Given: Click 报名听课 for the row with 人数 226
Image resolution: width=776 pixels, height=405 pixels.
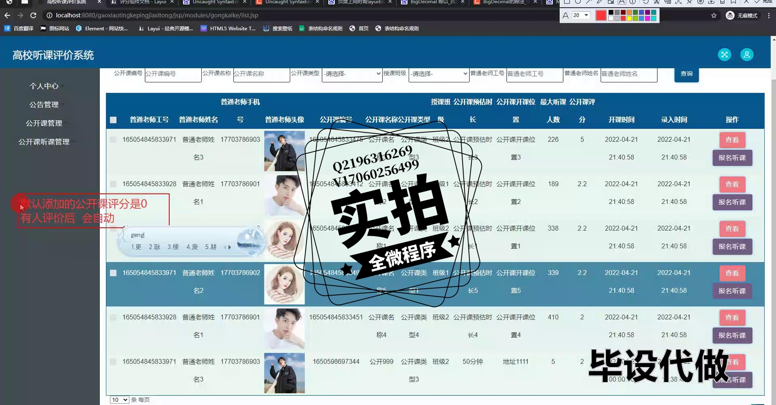Looking at the screenshot, I should (732, 158).
